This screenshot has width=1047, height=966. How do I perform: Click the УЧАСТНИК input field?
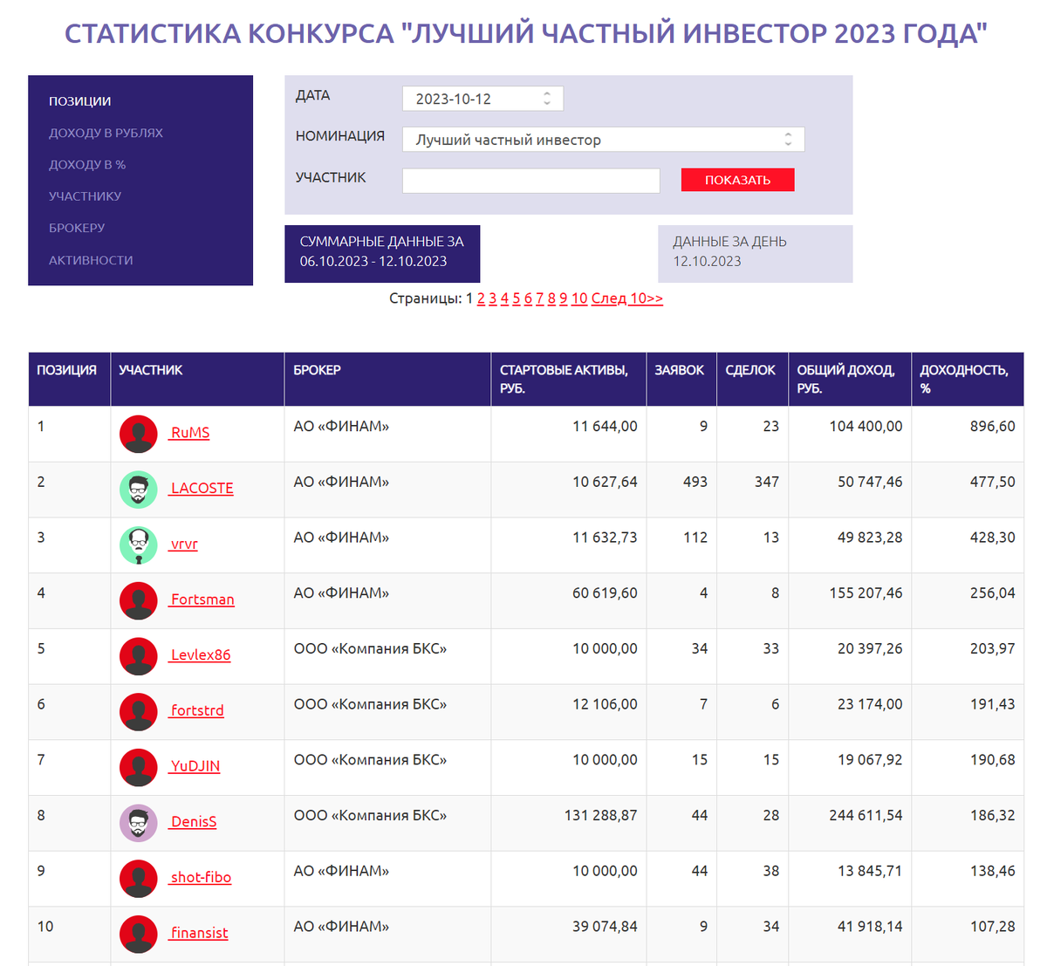click(x=530, y=181)
